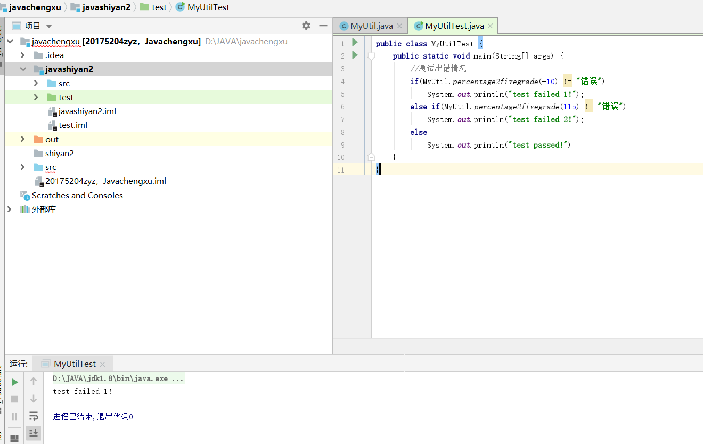Image resolution: width=703 pixels, height=444 pixels.
Task: Collapse main method using fold marker
Action: (371, 56)
